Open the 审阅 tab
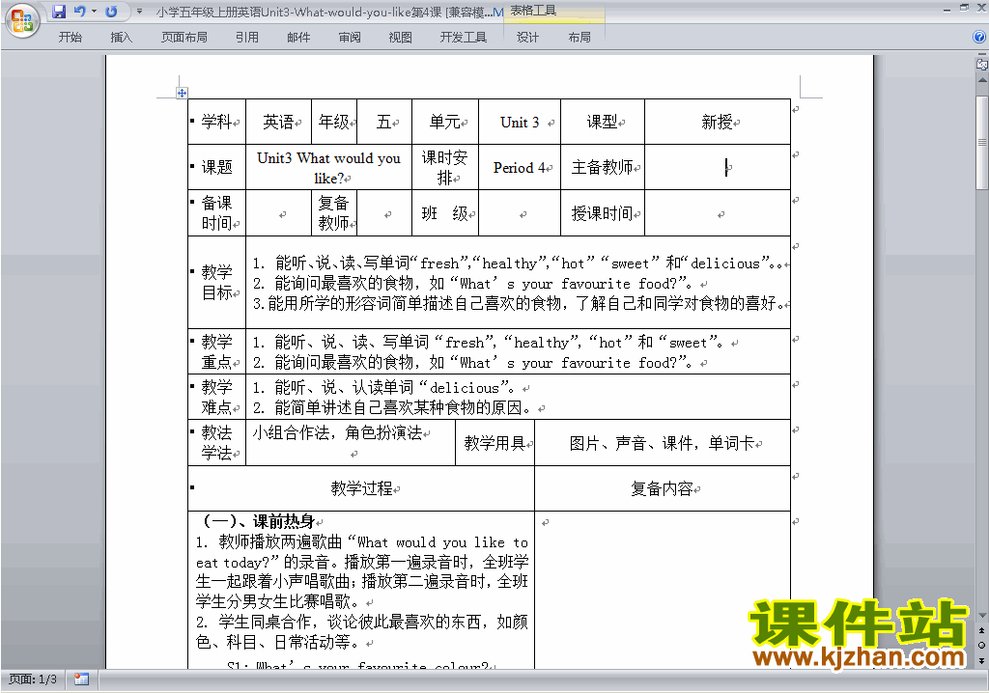This screenshot has height=693, width=989. (x=350, y=38)
